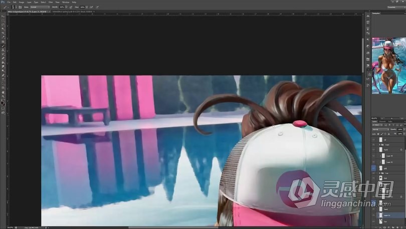The height and width of the screenshot is (229, 406).
Task: Open the brush Opacity slider dropdown arrow
Action: coord(66,7)
